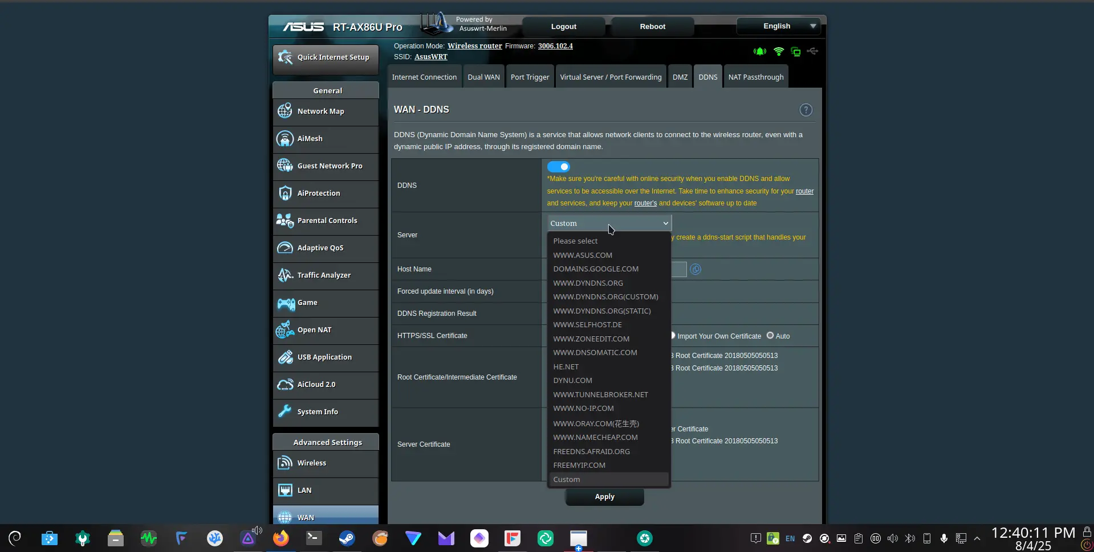Follow the firmware version 3006.102.4 link
Viewport: 1094px width, 552px height.
pos(555,46)
